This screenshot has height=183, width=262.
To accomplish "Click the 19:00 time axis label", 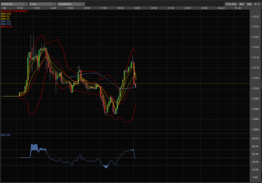I will [137, 8].
